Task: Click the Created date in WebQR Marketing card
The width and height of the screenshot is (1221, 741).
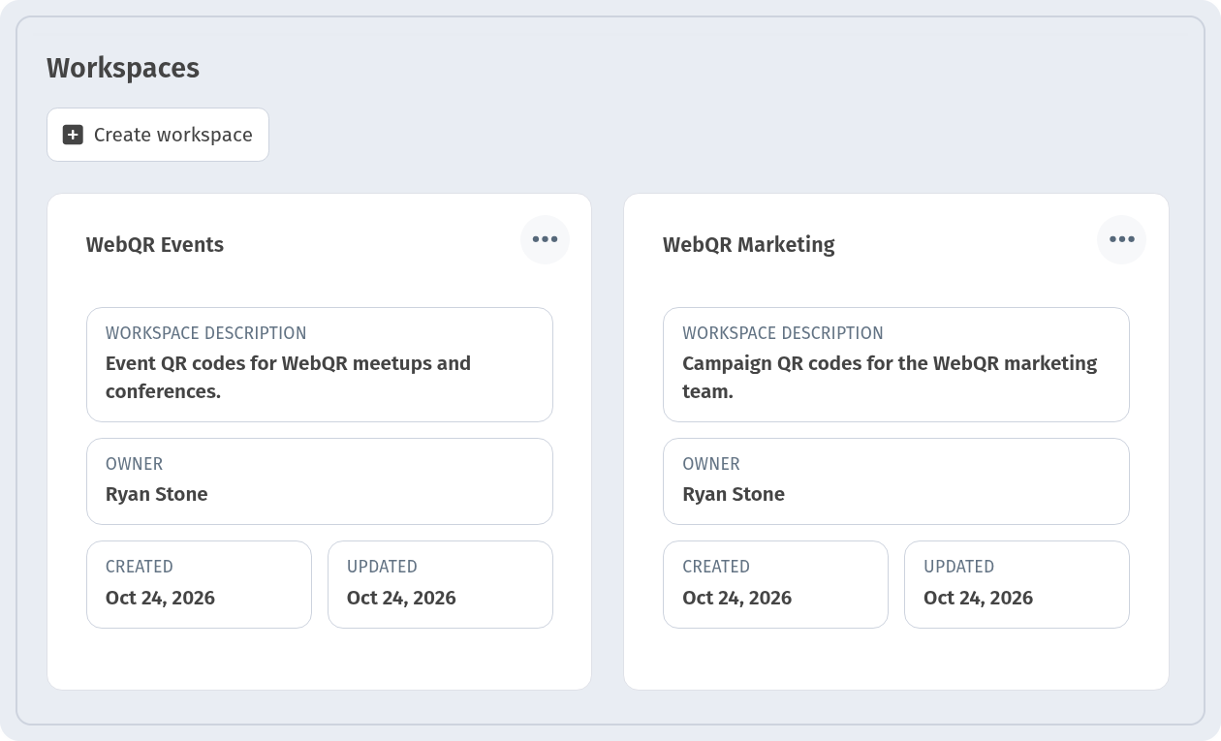Action: (x=737, y=598)
